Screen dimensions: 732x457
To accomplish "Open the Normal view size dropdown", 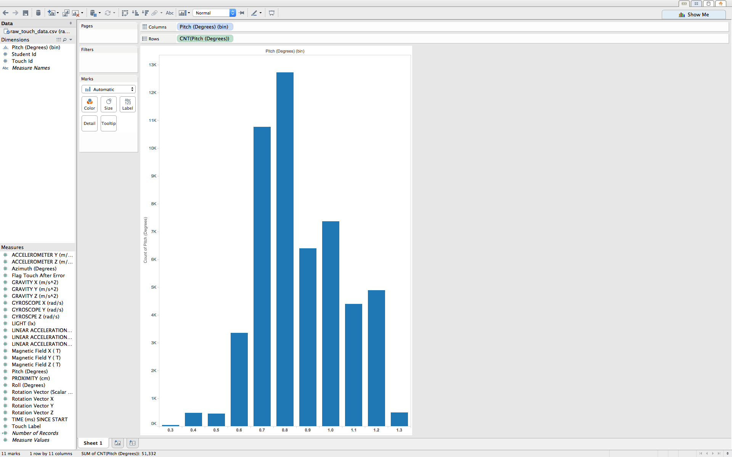I will [x=233, y=13].
